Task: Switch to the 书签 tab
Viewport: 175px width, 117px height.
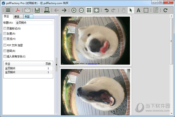Action: pyautogui.click(x=28, y=17)
